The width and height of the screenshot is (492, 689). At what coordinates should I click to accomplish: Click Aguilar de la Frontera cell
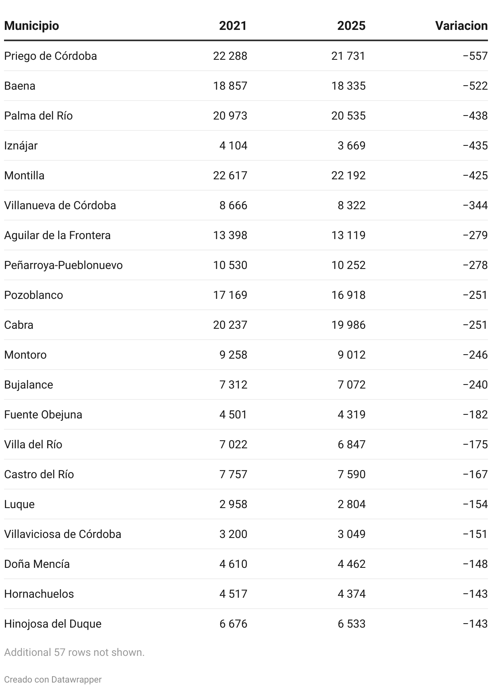coord(57,235)
